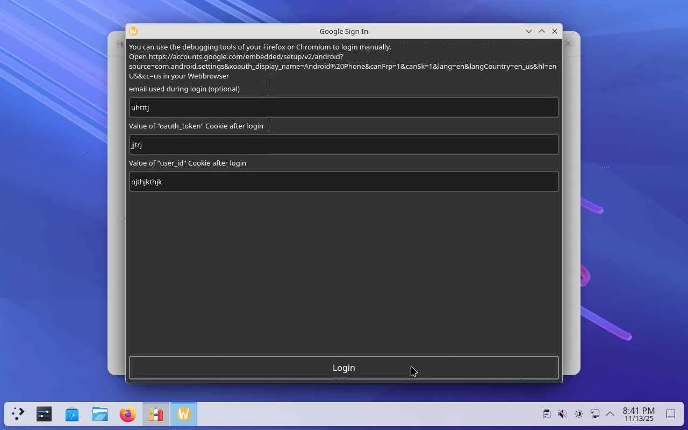Close the background window behind the sign-in dialog
Screen dimensions: 688x430
coord(568,44)
